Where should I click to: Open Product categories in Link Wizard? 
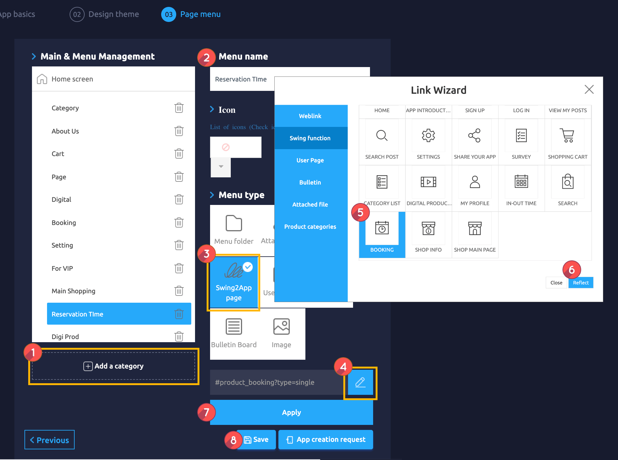[310, 227]
